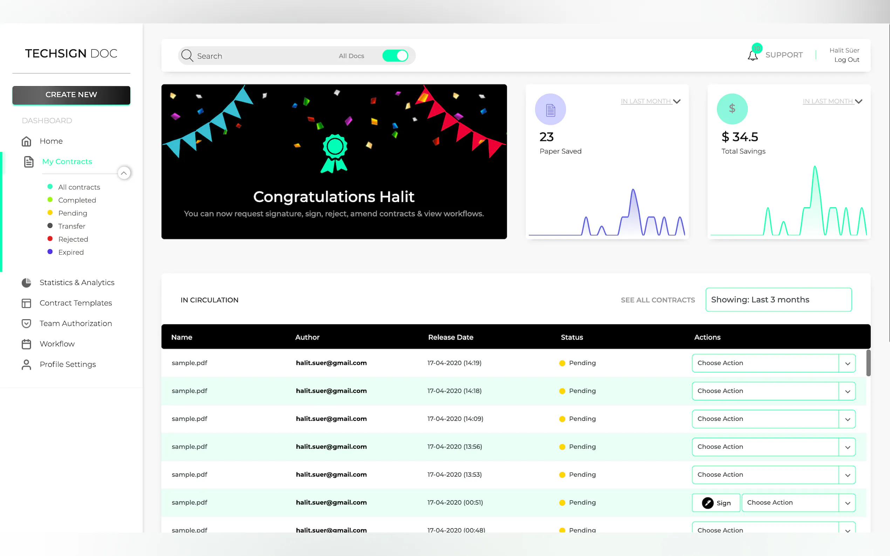The width and height of the screenshot is (890, 556).
Task: Click the Sign button for 00:51 contract
Action: click(x=716, y=503)
